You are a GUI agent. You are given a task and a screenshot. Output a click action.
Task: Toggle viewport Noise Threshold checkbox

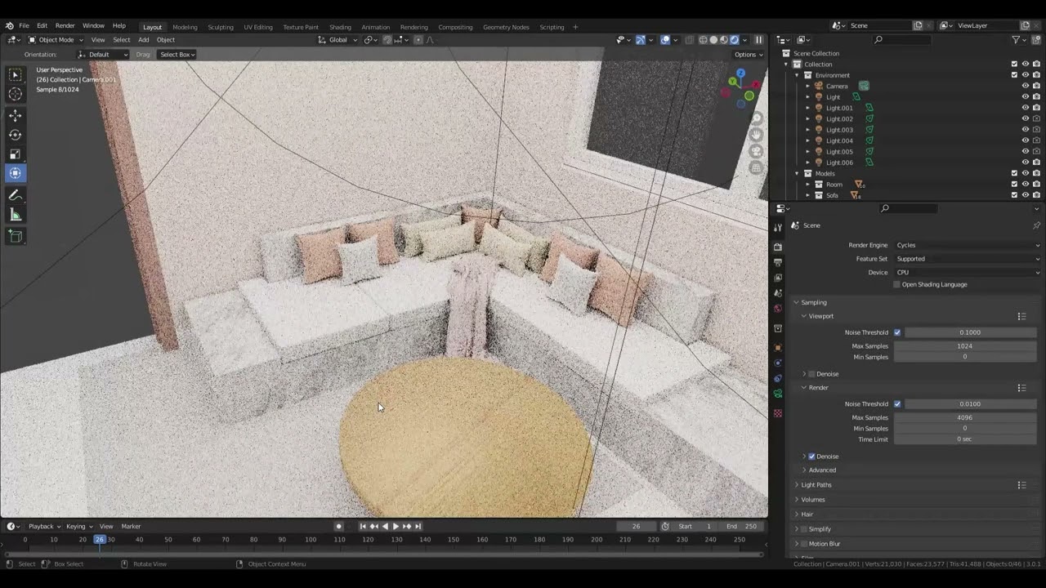click(x=897, y=332)
